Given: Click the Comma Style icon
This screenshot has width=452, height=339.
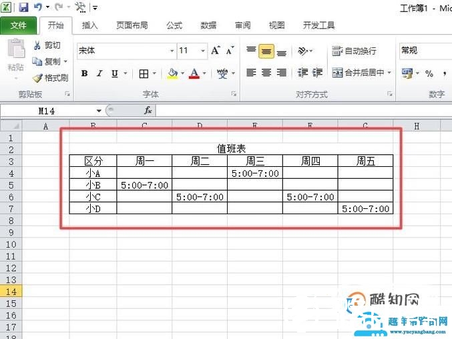Looking at the screenshot, I should click(x=445, y=73).
